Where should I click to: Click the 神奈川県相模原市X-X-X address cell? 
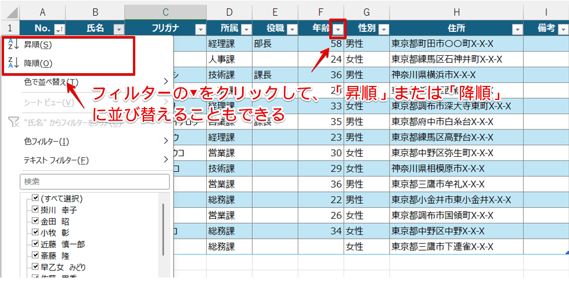pos(456,169)
